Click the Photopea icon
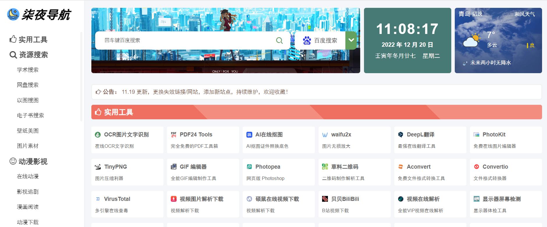Viewport: 547px width, 227px height. (249, 167)
